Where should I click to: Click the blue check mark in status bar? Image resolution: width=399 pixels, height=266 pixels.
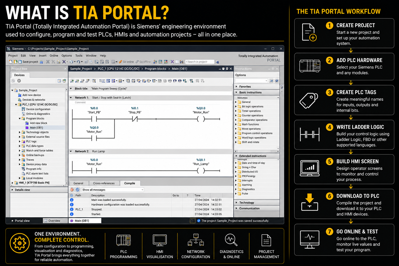point(199,221)
